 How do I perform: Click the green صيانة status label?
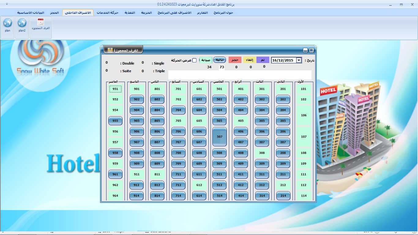pyautogui.click(x=206, y=60)
